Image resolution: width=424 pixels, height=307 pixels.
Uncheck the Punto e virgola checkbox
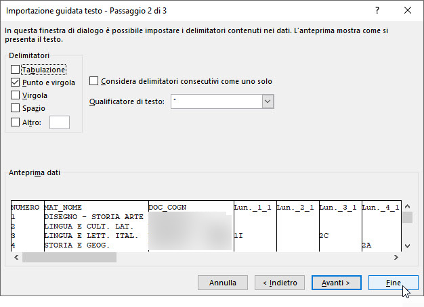point(15,82)
